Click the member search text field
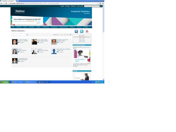This screenshot has height=132, width=176. point(19,35)
